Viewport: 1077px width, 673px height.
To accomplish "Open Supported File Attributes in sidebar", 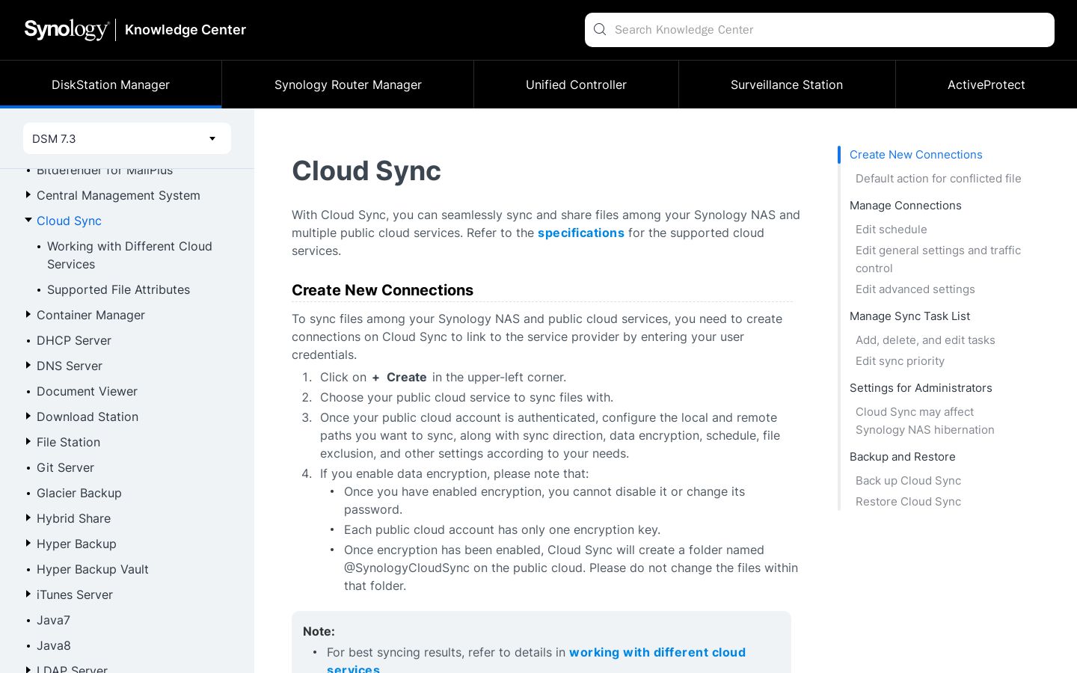I will click(118, 289).
